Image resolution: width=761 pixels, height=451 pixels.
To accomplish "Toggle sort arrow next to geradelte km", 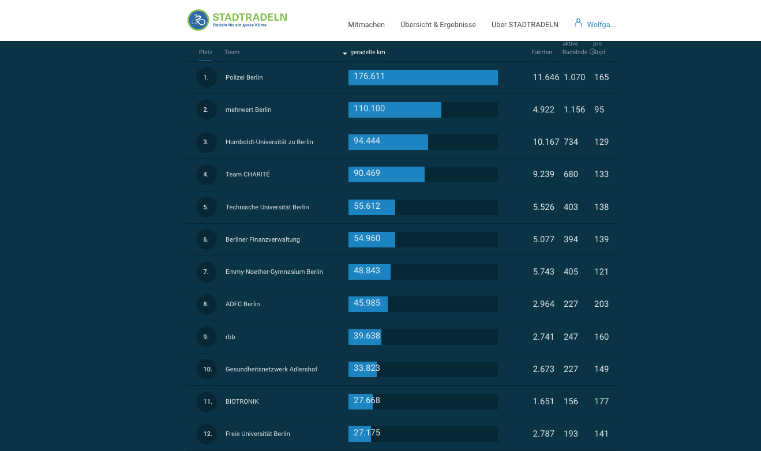I will click(x=345, y=53).
